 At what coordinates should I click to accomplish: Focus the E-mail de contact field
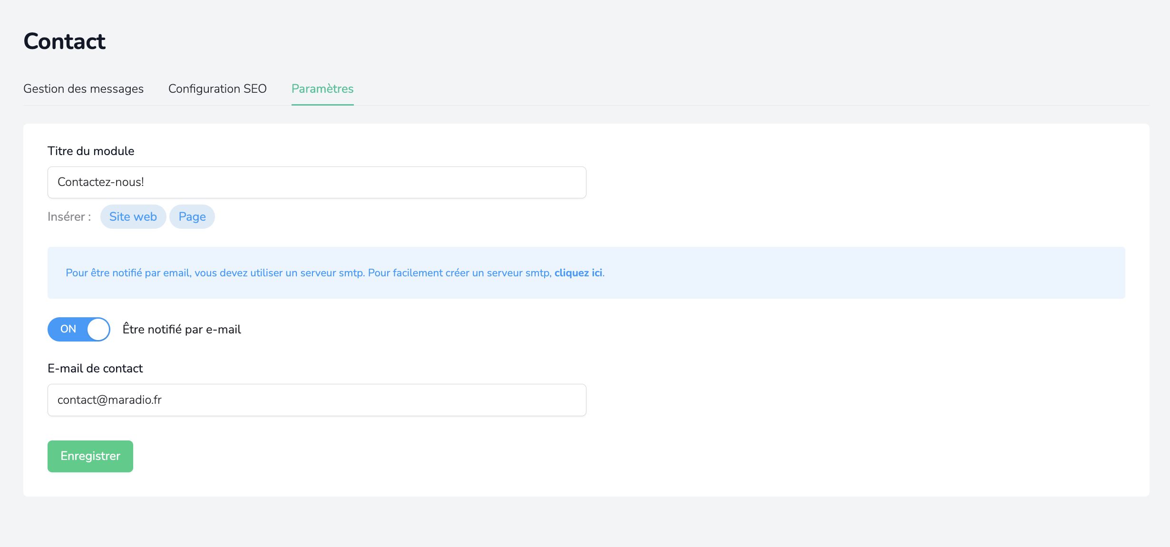317,400
